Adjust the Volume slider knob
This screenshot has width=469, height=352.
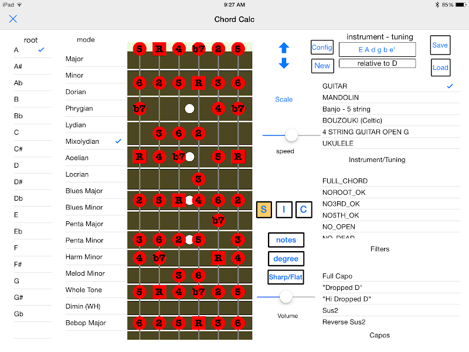coord(286,297)
